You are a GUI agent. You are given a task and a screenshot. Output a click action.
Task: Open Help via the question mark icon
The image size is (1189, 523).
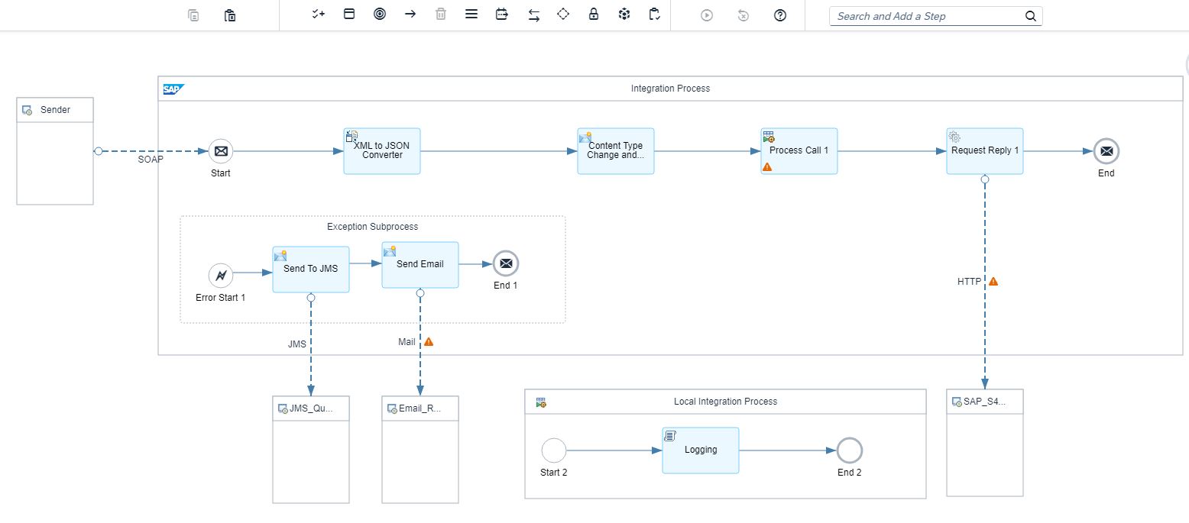pyautogui.click(x=780, y=14)
